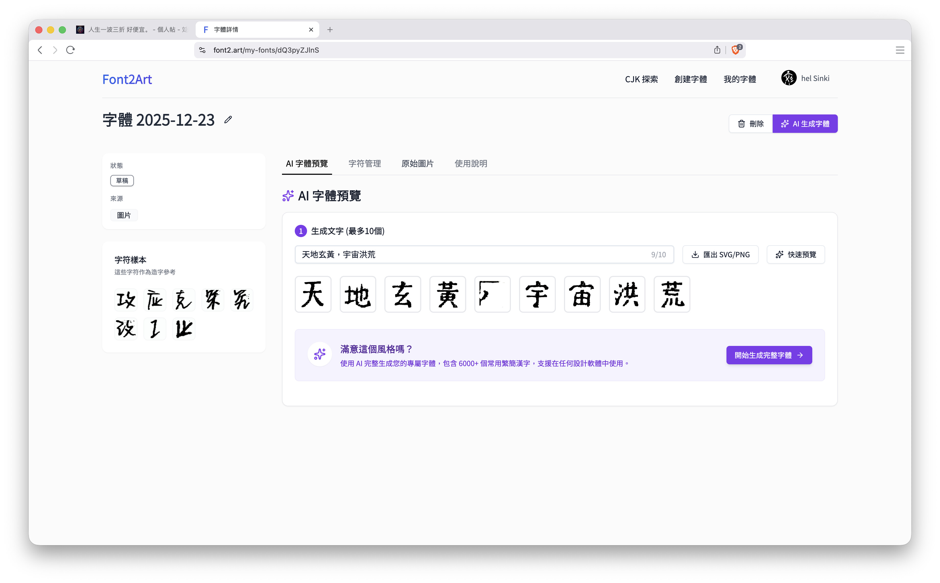Click the pencil icon to rename the font
940x583 pixels.
coord(228,120)
